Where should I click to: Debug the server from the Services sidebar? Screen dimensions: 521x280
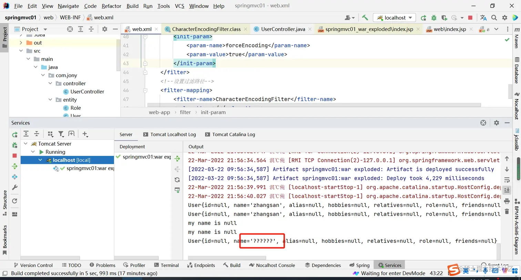click(14, 145)
